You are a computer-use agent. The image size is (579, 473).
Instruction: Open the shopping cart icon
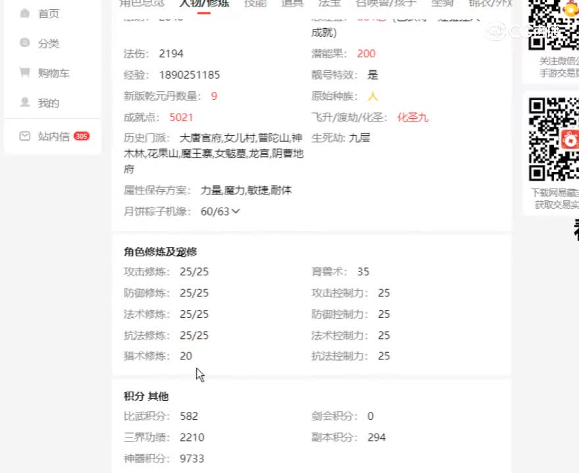coord(25,72)
